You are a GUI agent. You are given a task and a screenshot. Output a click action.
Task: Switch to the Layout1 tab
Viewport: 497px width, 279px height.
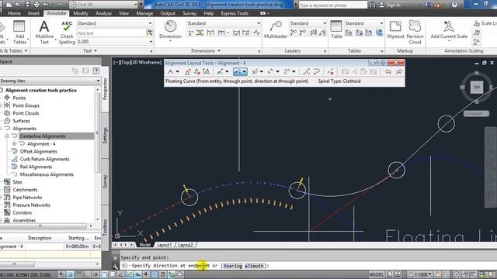pyautogui.click(x=164, y=245)
